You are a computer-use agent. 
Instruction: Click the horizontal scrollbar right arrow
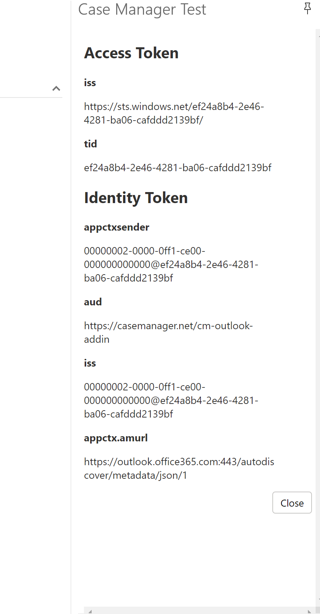[310, 611]
